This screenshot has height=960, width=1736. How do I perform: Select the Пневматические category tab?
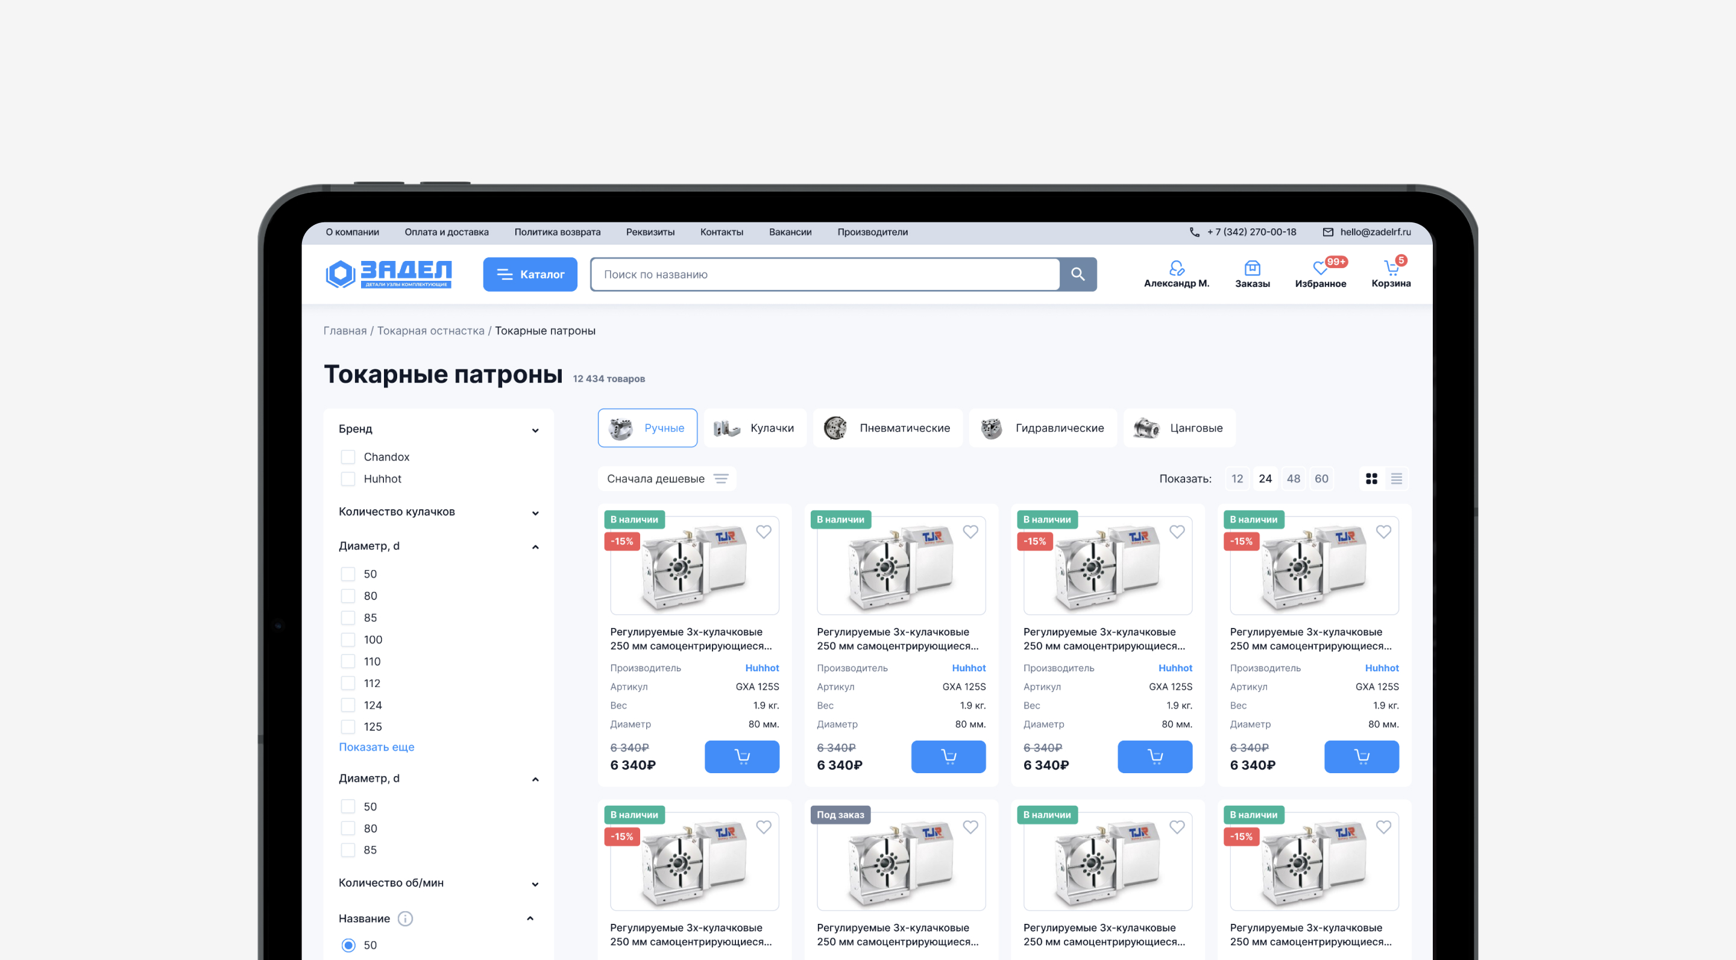coord(887,428)
